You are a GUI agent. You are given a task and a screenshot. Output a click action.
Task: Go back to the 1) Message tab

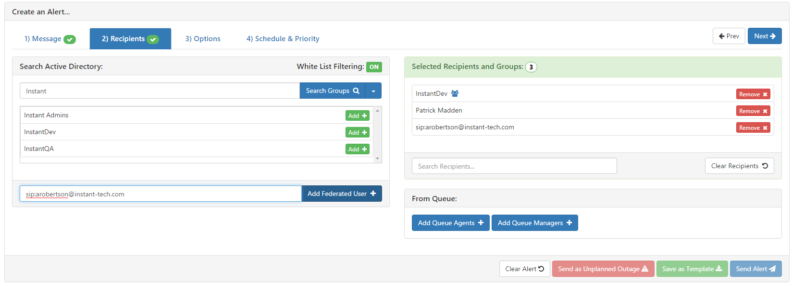point(50,39)
